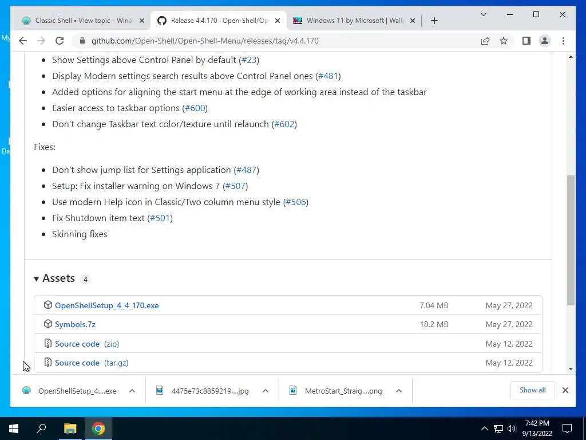Open the notification center icon
Viewport: 586px width, 440px height.
567,429
